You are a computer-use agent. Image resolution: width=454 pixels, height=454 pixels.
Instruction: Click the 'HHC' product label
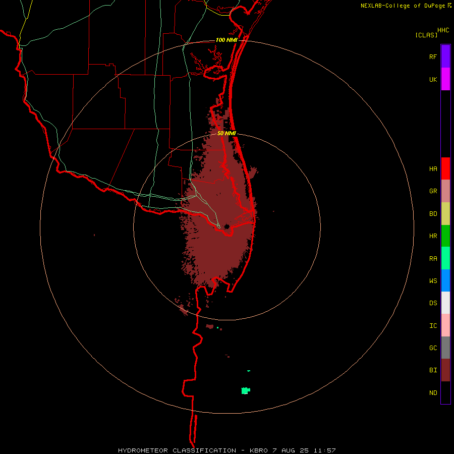pos(443,30)
